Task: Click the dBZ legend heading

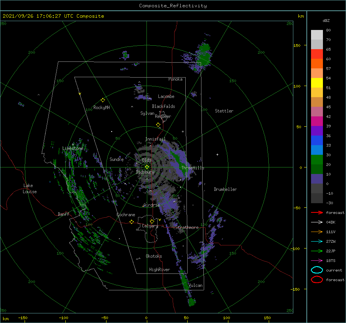Action: pos(326,21)
